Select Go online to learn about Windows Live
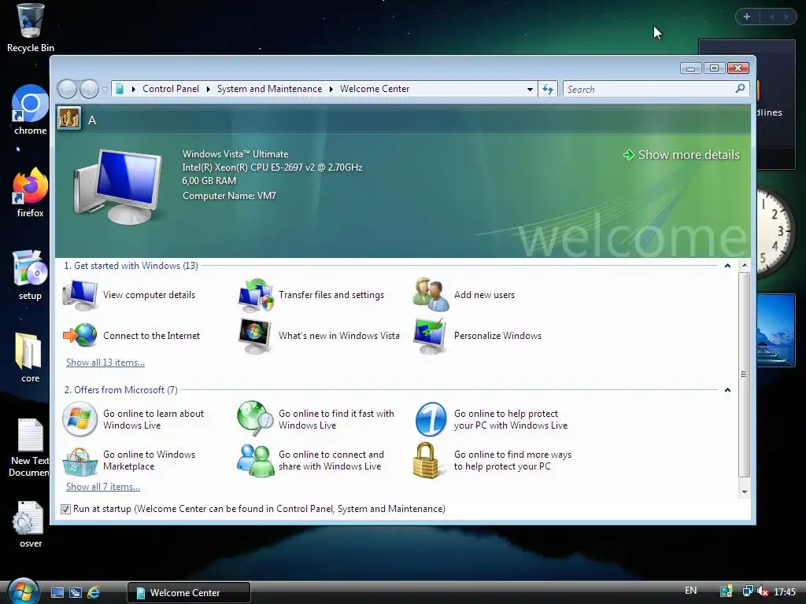 (x=134, y=419)
